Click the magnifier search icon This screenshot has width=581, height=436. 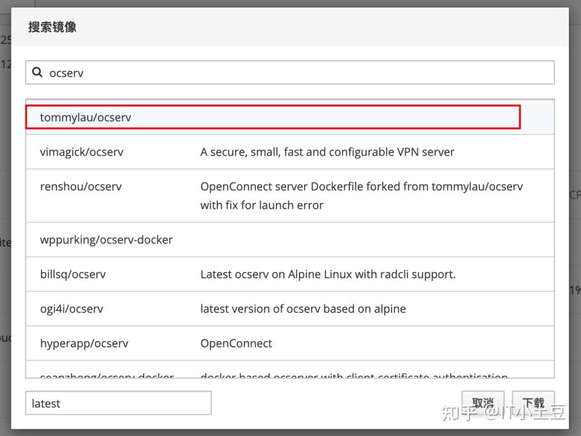pos(38,73)
